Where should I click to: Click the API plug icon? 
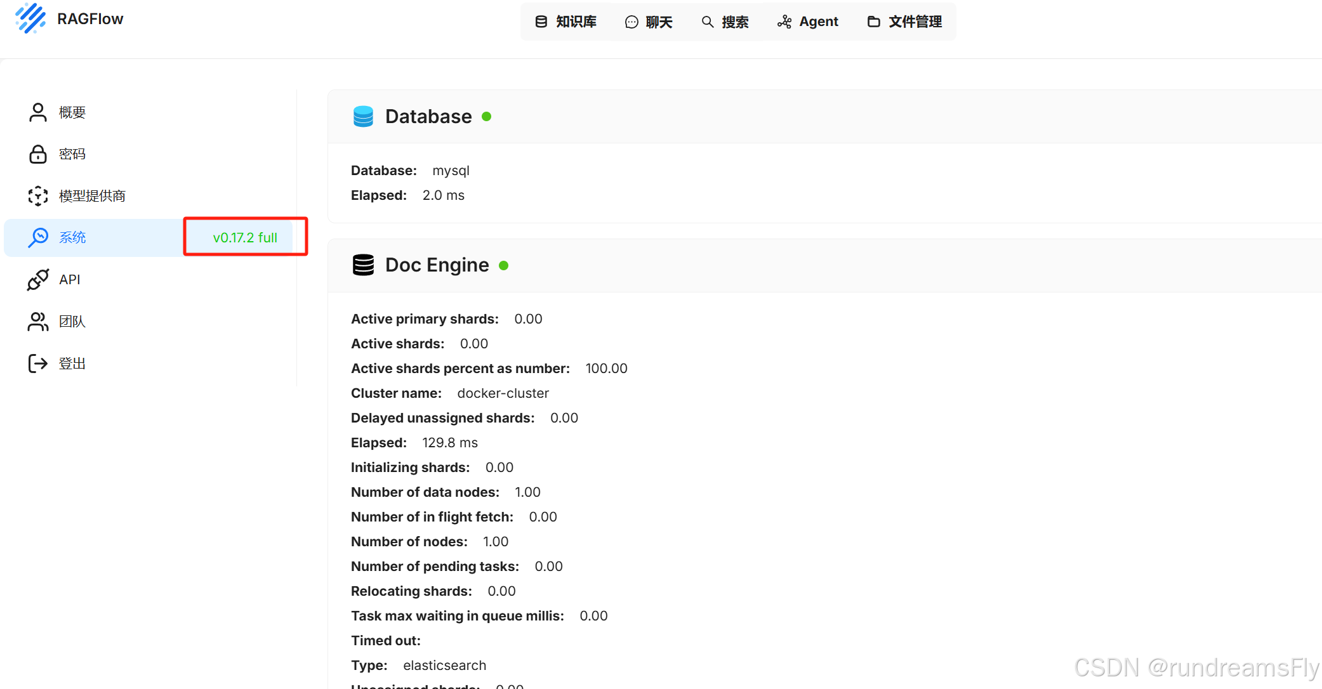[x=38, y=280]
